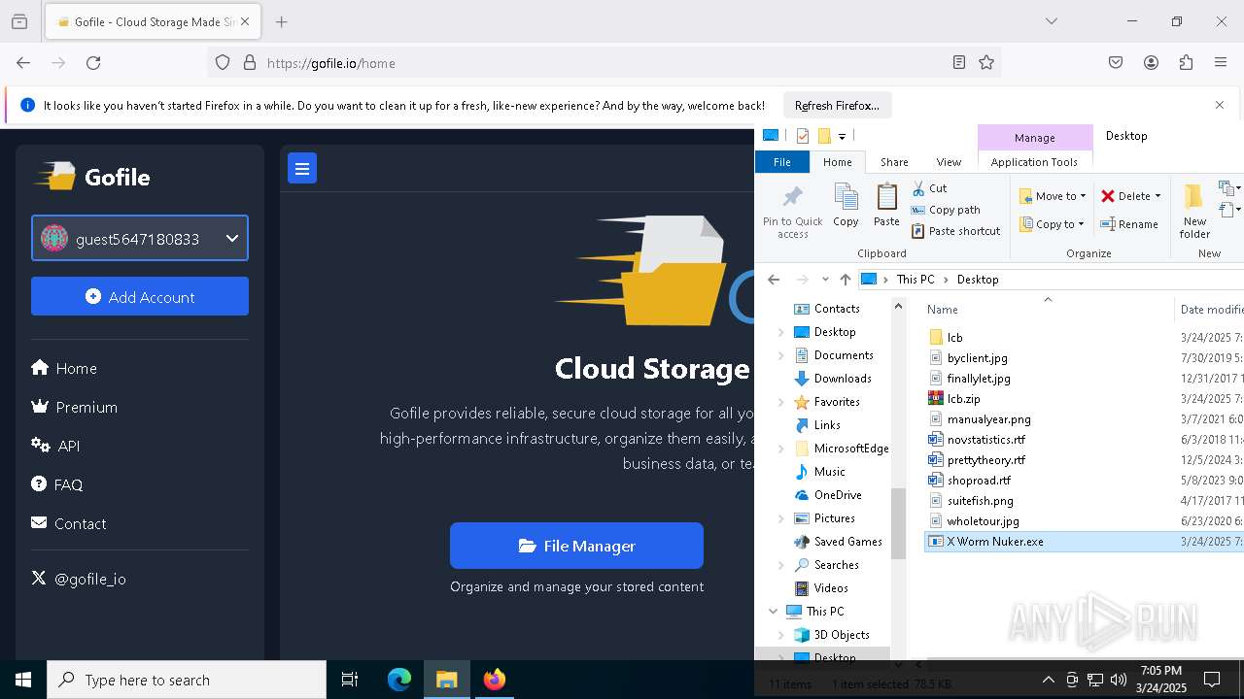Open FAQ in Gofile sidebar

pos(57,484)
